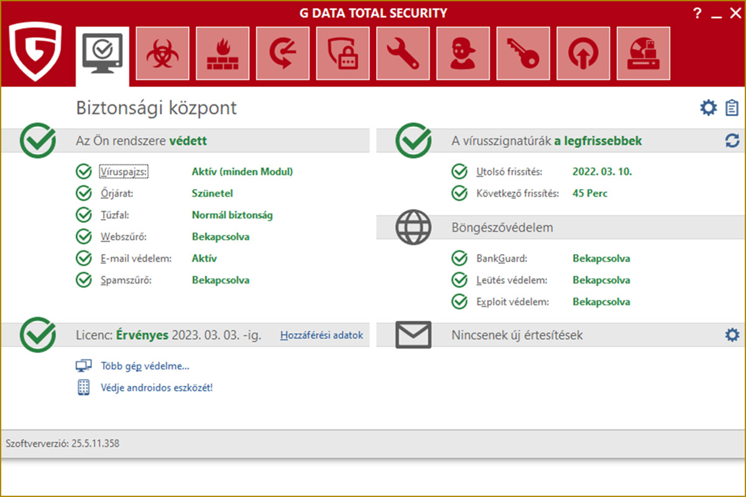
Task: Click the Exploit védelem label
Action: (x=513, y=302)
